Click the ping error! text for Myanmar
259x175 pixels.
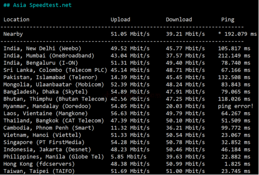click(x=236, y=106)
